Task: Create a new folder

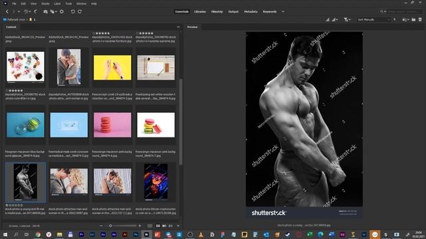Action: click(413, 19)
